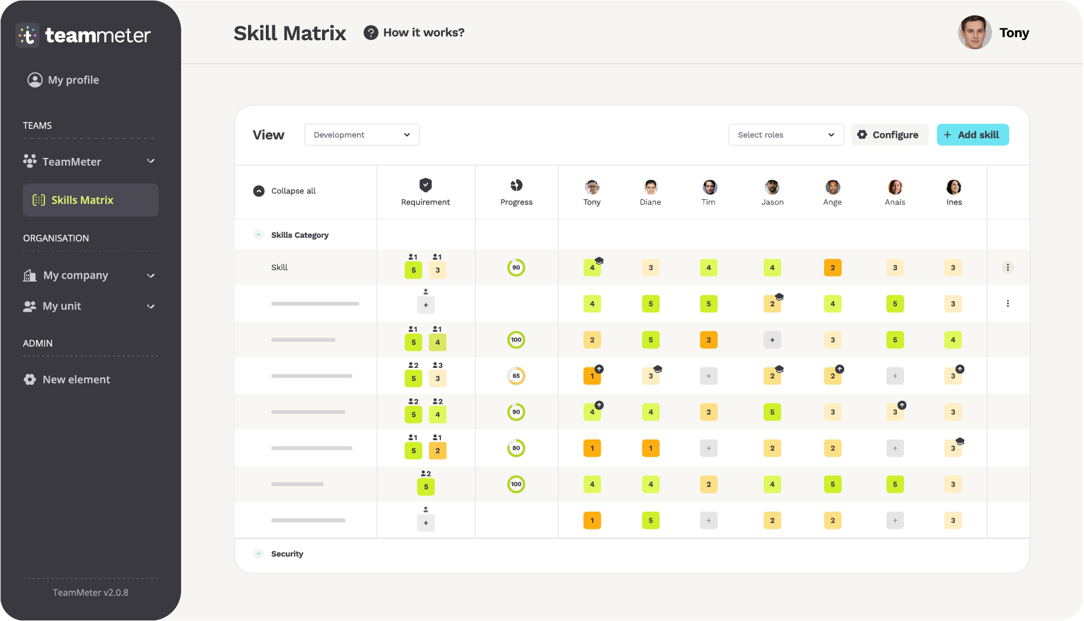Screen dimensions: 1084x621
Task: Click the Requirement shield icon
Action: click(x=425, y=185)
